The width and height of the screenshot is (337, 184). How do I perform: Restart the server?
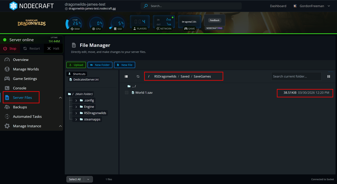tap(32, 49)
